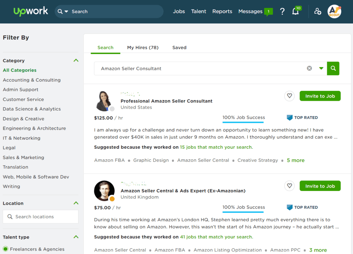Filter by Sales & Marketing category
Image resolution: width=353 pixels, height=254 pixels.
[23, 157]
